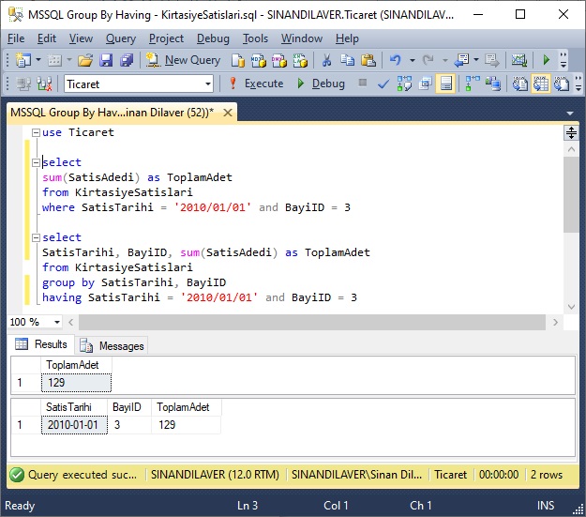
Task: Open the Query menu
Action: tap(121, 38)
